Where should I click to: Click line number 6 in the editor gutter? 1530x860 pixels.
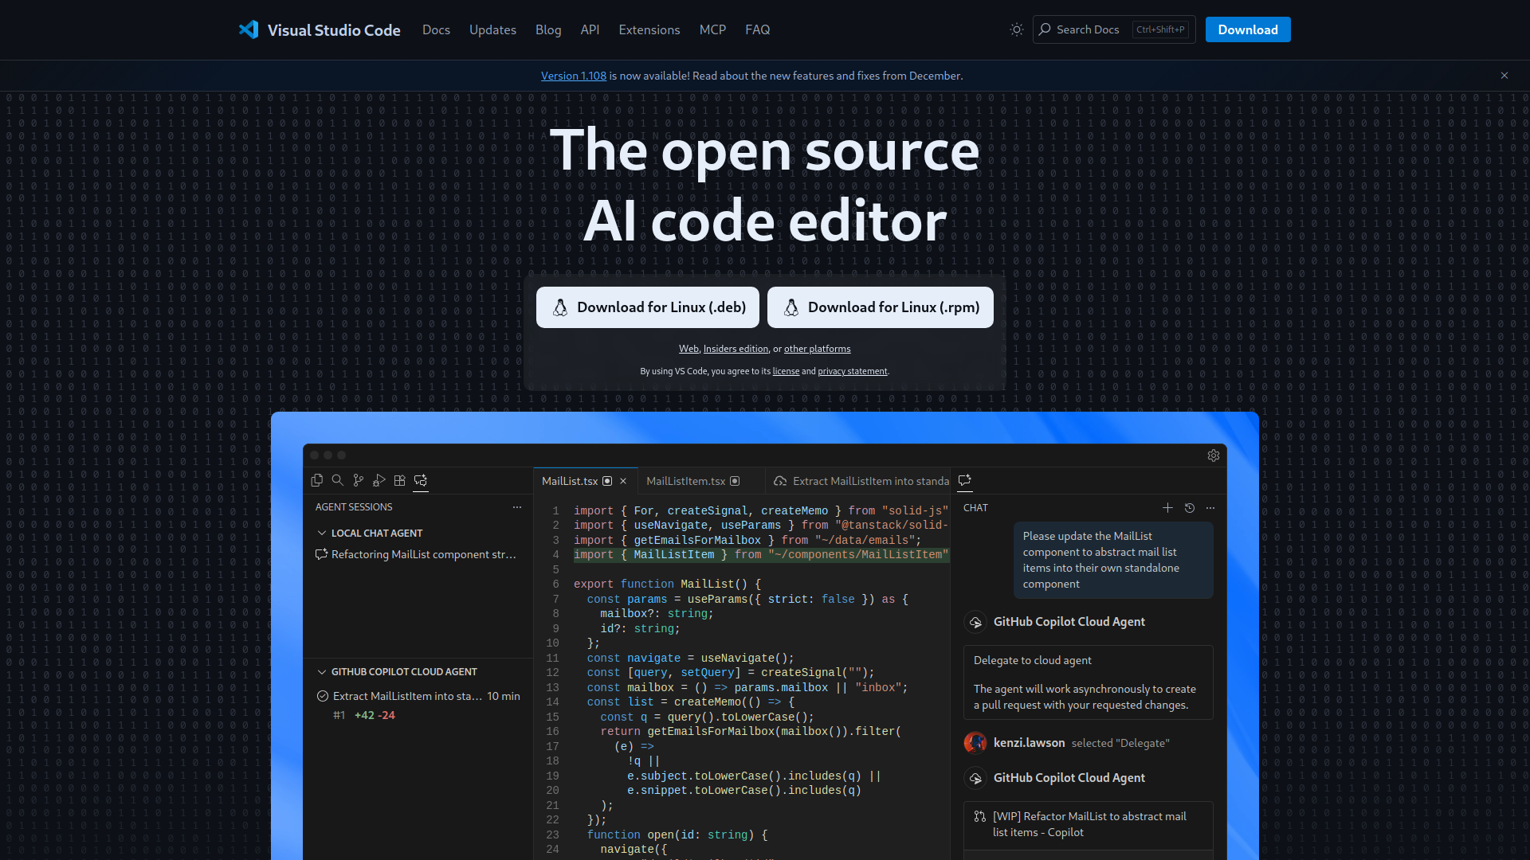click(555, 584)
